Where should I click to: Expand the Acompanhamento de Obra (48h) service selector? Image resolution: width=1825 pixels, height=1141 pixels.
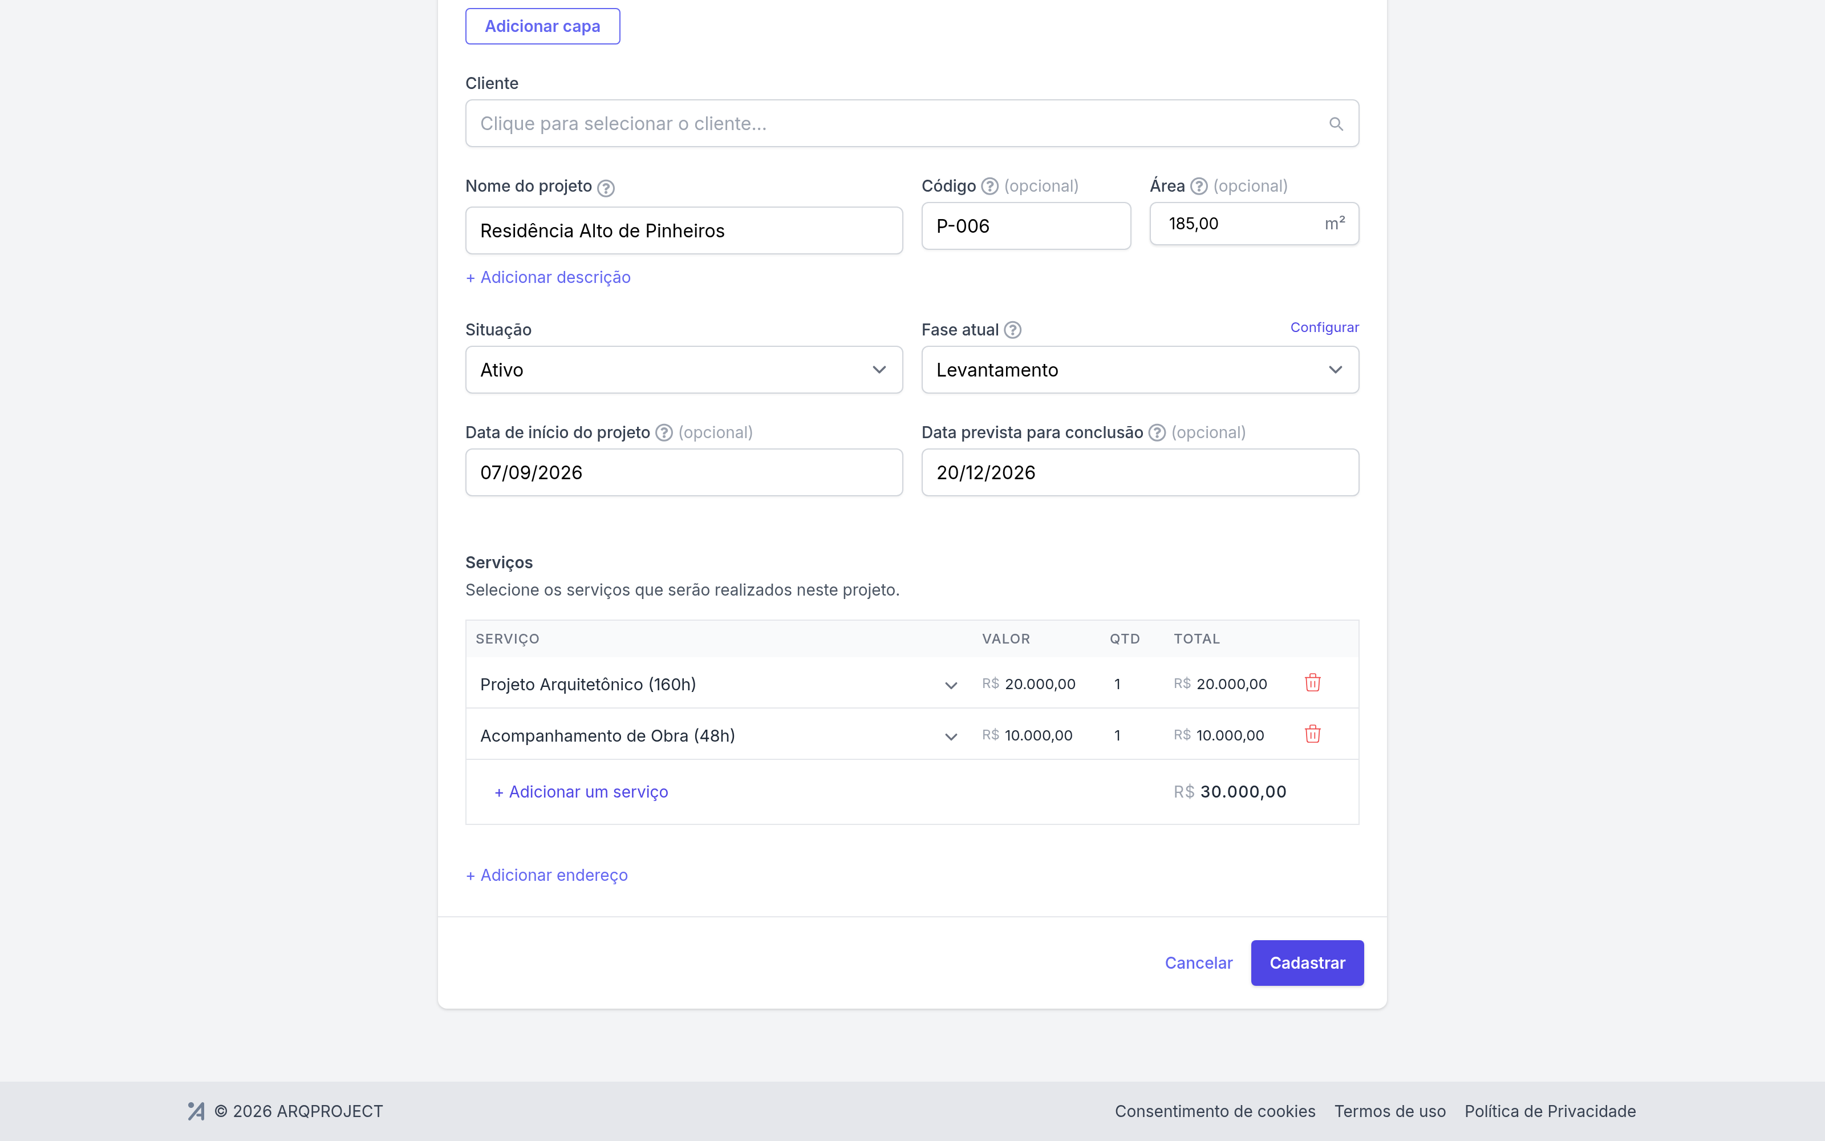coord(719,735)
